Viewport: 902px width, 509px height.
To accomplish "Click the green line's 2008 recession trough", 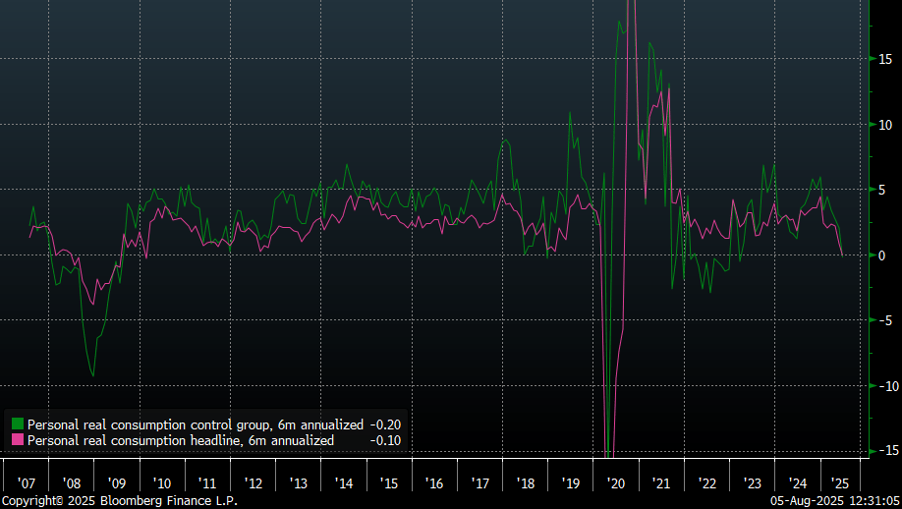I will tap(93, 375).
